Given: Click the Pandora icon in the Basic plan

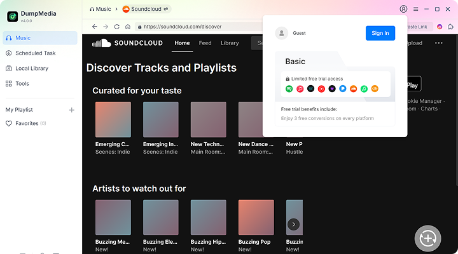Looking at the screenshot, I should click(x=343, y=89).
